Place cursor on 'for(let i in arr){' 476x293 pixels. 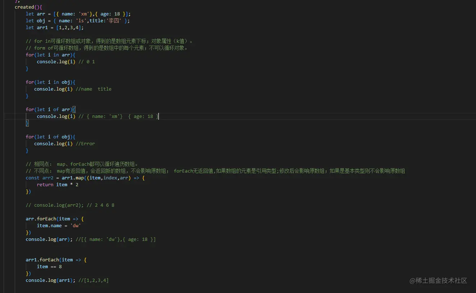coord(51,55)
